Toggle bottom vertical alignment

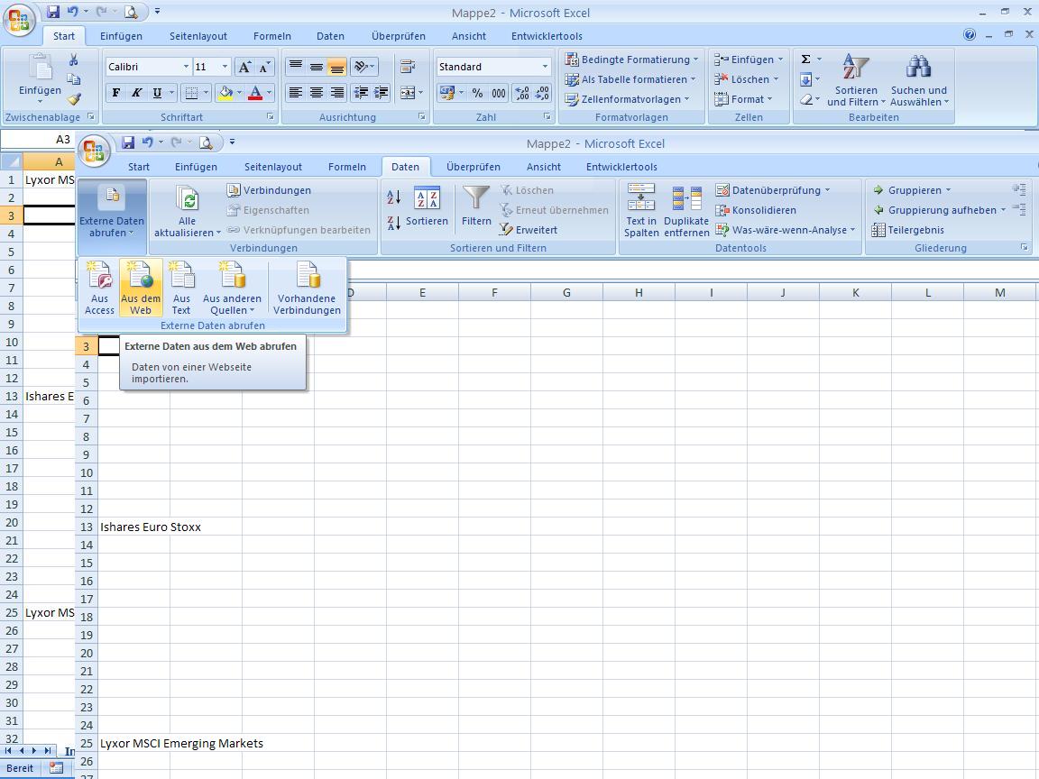point(336,67)
